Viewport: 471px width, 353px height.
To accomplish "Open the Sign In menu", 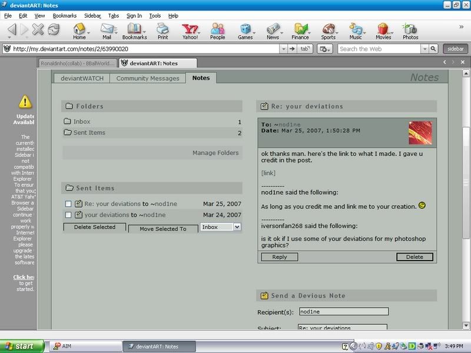I will coord(134,16).
